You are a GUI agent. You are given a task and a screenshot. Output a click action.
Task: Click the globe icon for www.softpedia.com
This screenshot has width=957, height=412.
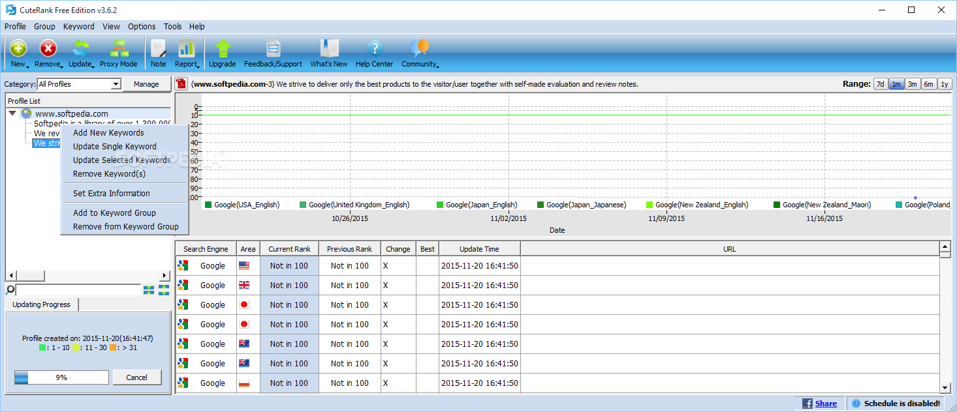coord(27,113)
